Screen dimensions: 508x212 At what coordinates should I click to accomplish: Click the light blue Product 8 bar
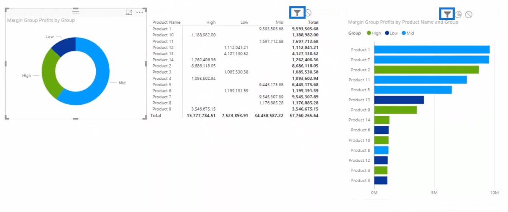(x=381, y=150)
